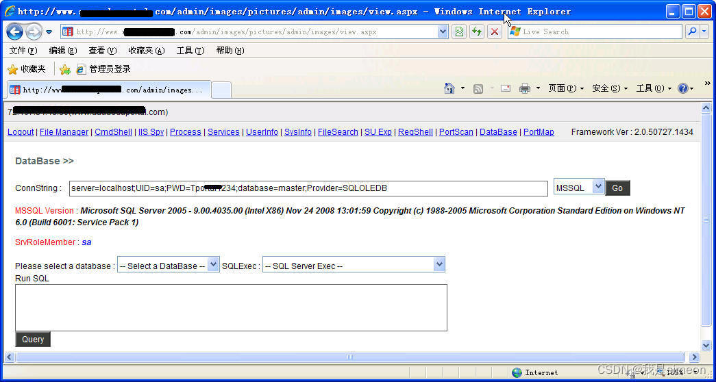Click the horizontal scrollbar right arrow
The width and height of the screenshot is (716, 382).
click(694, 357)
